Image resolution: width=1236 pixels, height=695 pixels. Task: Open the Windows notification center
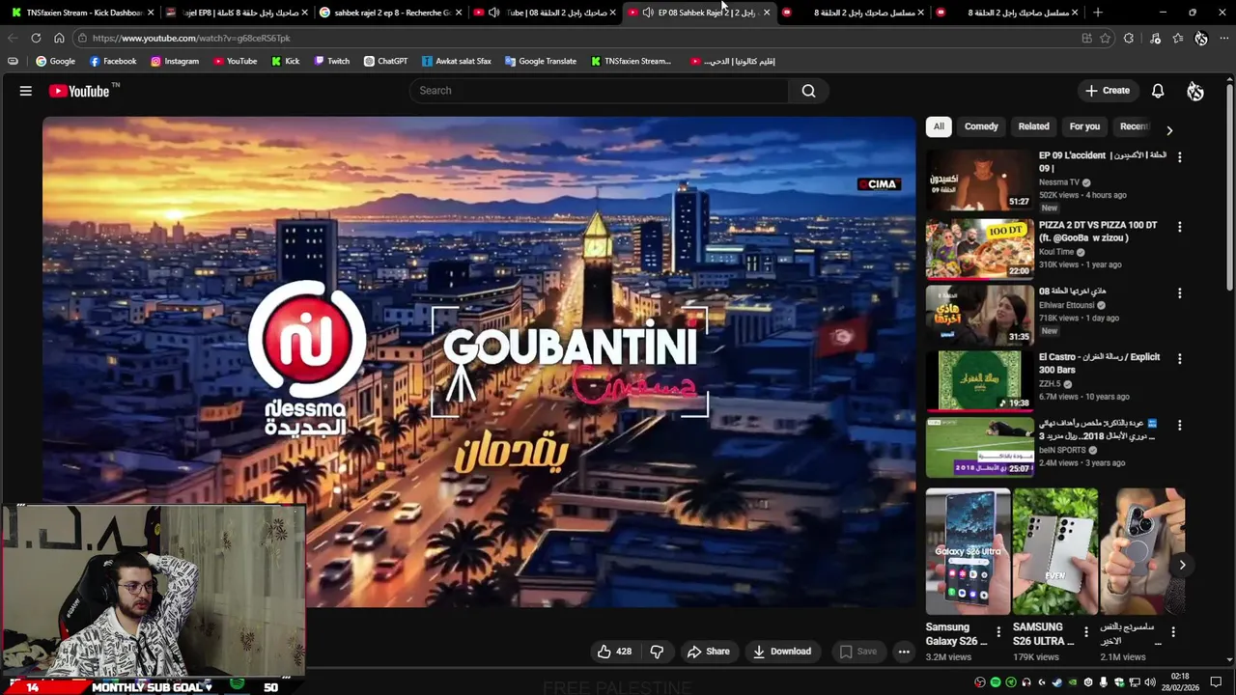click(1216, 682)
